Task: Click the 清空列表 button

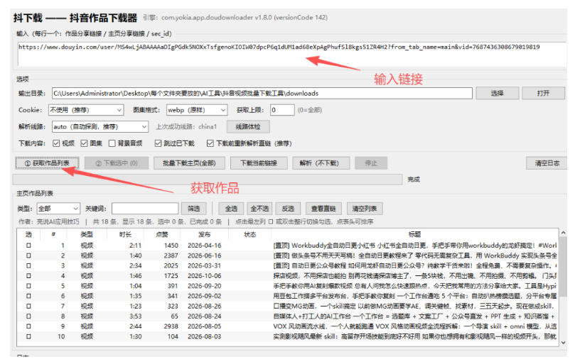Action: tap(365, 209)
